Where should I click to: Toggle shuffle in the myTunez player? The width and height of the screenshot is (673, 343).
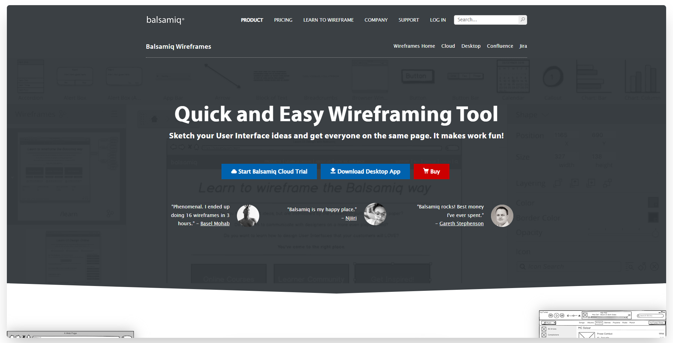coord(627,317)
